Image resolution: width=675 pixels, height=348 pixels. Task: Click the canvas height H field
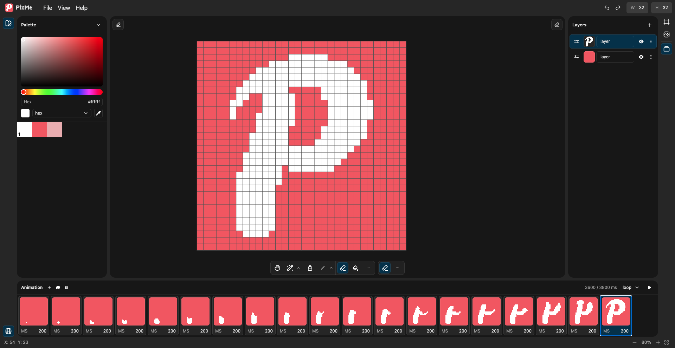pyautogui.click(x=662, y=8)
